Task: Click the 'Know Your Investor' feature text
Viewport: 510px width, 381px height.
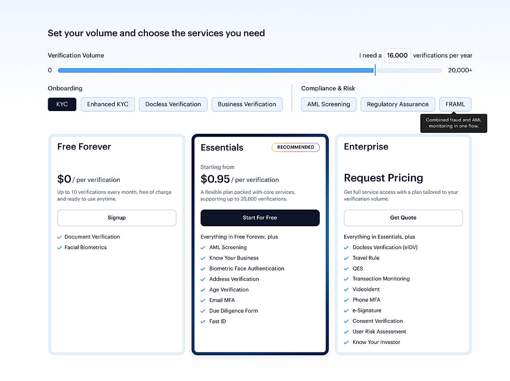Action: (377, 342)
